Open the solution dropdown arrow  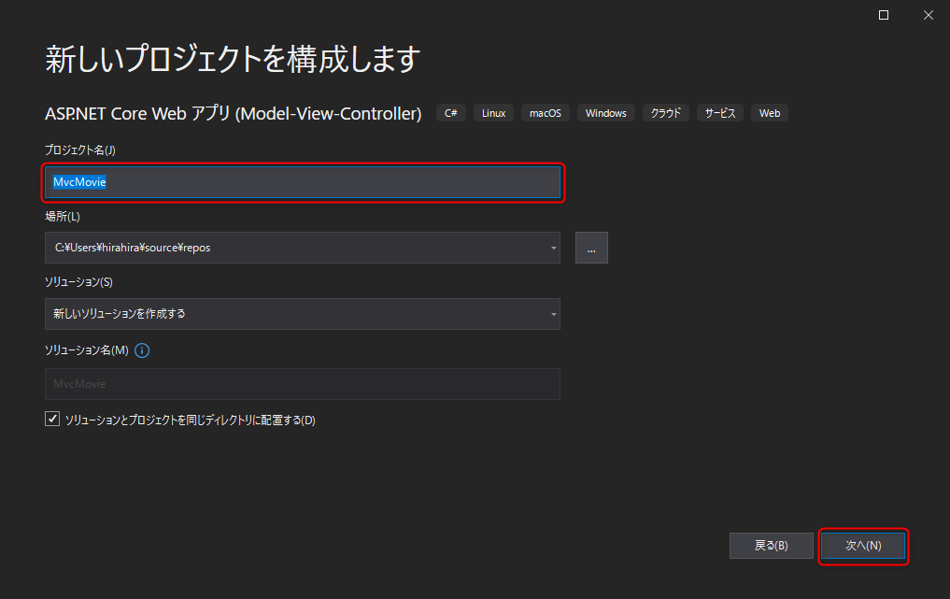click(x=553, y=314)
